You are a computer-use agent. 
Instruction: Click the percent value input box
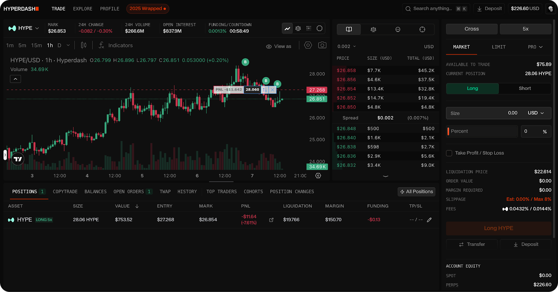[x=536, y=131]
